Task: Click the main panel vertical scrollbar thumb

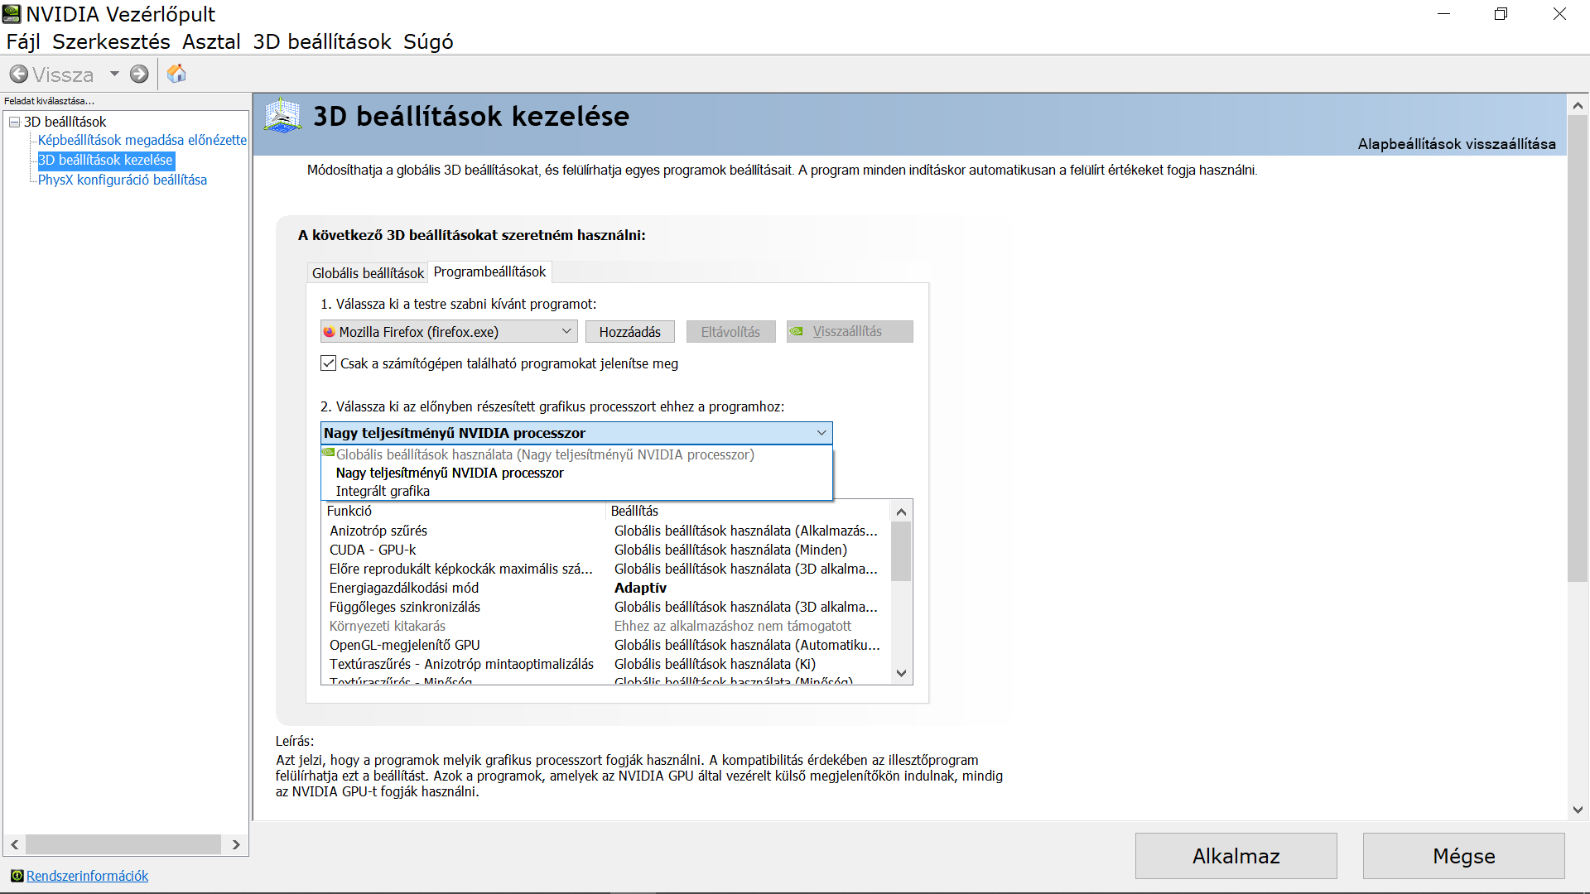Action: [x=1578, y=348]
